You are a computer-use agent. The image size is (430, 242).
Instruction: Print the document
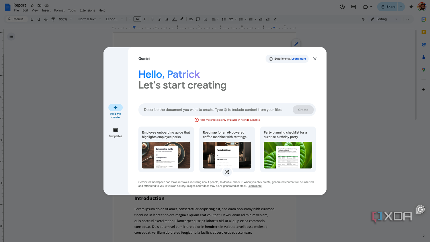pos(46,19)
